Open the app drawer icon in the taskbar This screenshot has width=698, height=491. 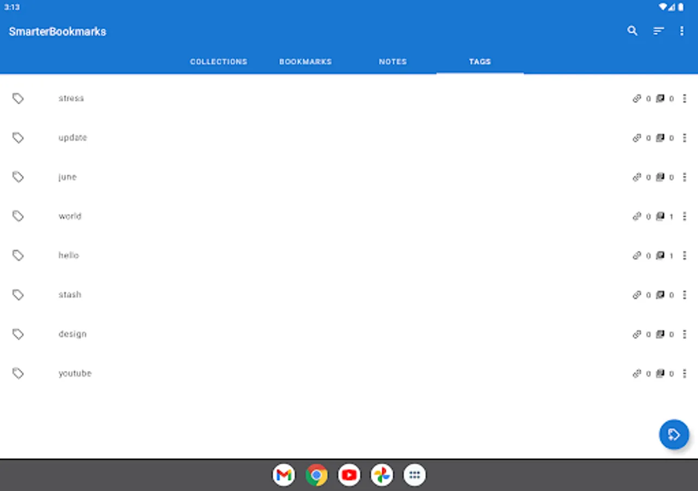point(414,475)
